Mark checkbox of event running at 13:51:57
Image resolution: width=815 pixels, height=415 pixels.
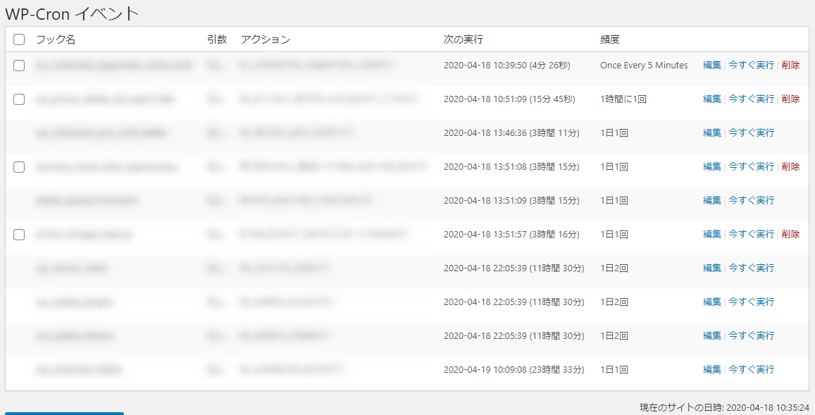19,235
